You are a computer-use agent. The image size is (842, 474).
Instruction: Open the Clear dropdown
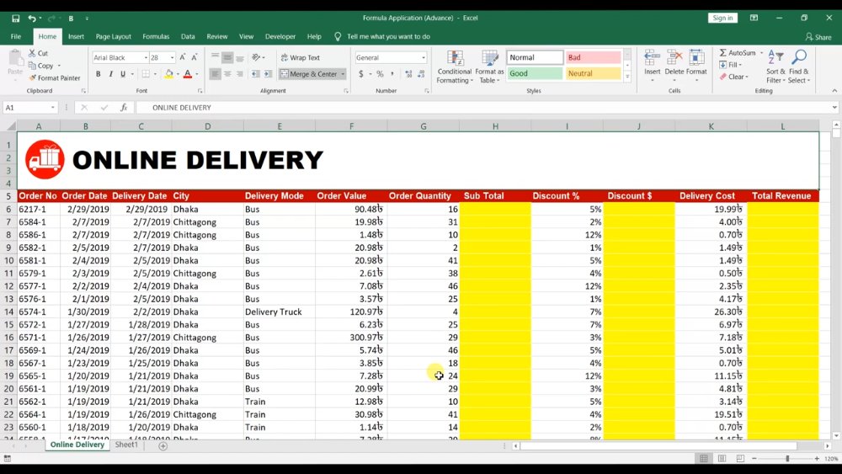pyautogui.click(x=734, y=77)
